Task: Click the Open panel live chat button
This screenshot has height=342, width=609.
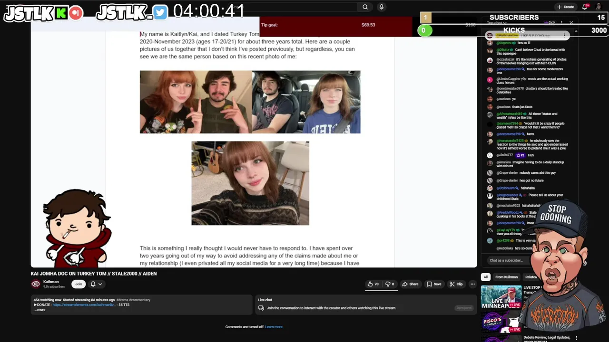Action: pyautogui.click(x=464, y=308)
